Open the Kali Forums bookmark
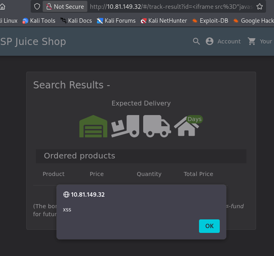Screen dimensions: 274x256 tap(116, 21)
